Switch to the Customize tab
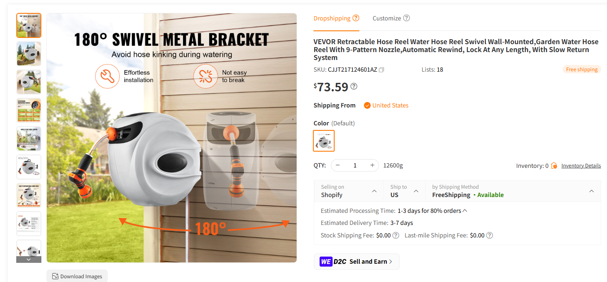Viewport: 607px width, 282px height. 387,18
